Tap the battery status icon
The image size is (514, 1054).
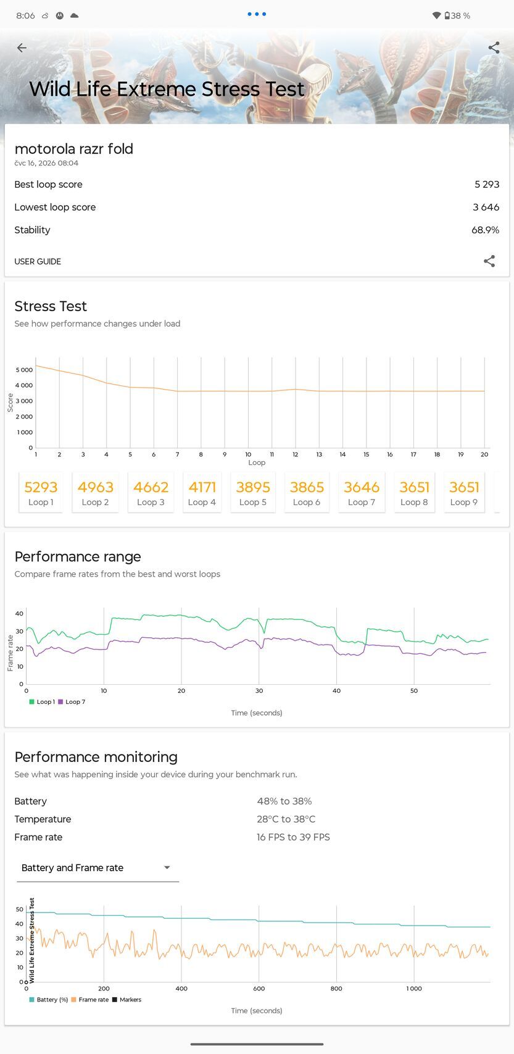point(447,15)
